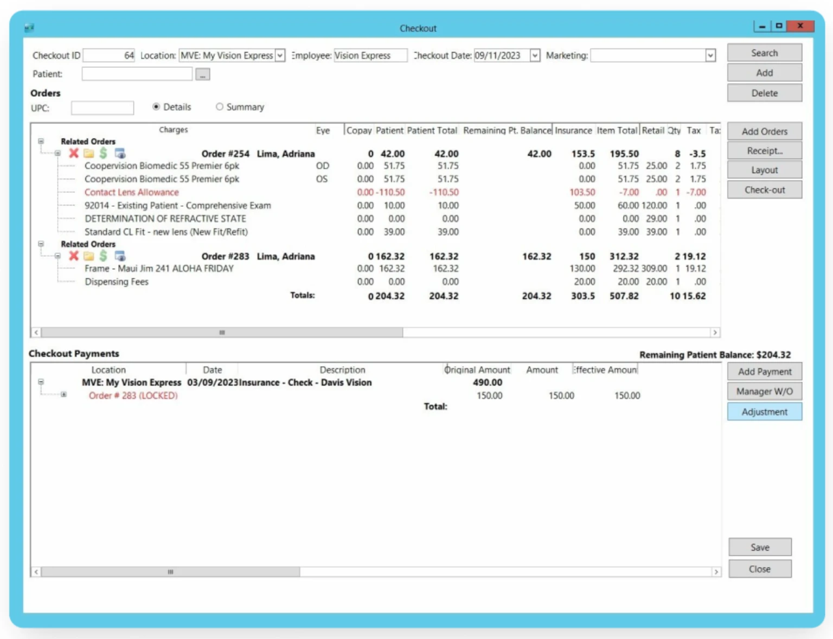833x639 pixels.
Task: Select the Summary radio button
Action: pyautogui.click(x=220, y=106)
